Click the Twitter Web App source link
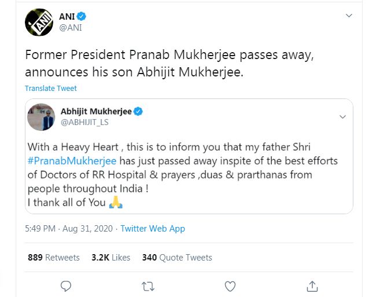This screenshot has height=297, width=369. click(x=153, y=229)
